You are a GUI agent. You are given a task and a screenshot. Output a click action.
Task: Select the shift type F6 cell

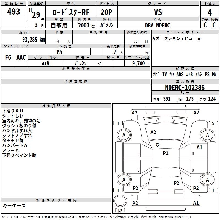click(x=8, y=57)
